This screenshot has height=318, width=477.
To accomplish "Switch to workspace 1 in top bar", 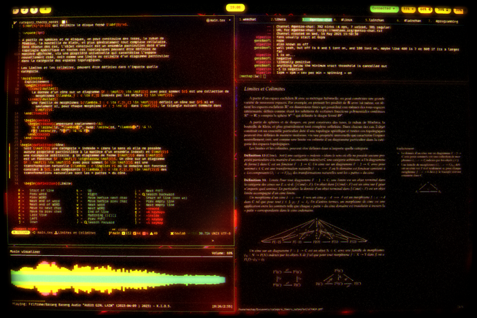I will (15, 10).
